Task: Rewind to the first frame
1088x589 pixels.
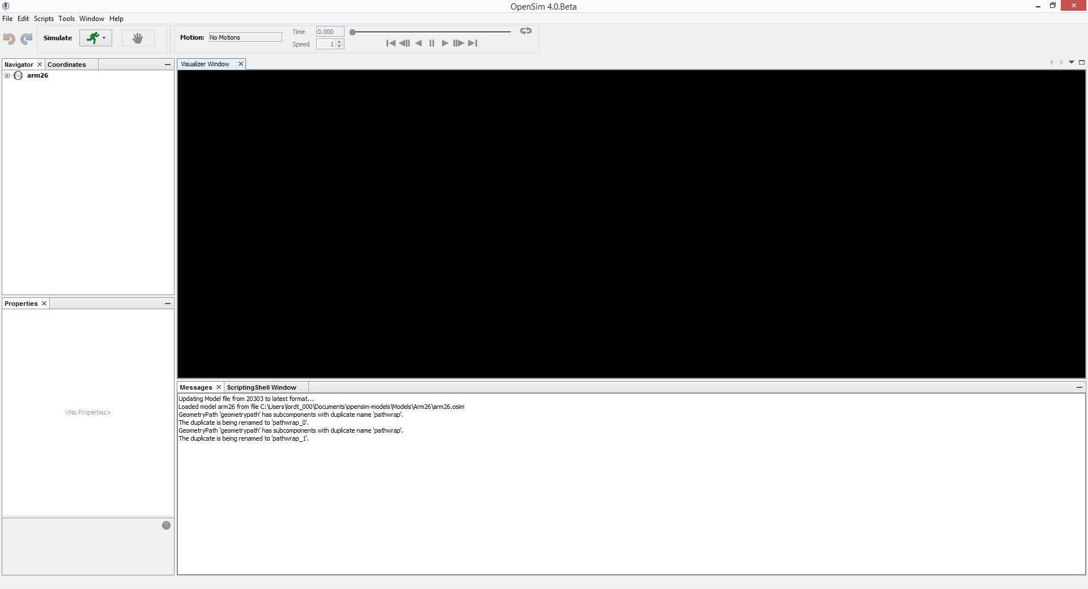Action: (x=390, y=43)
